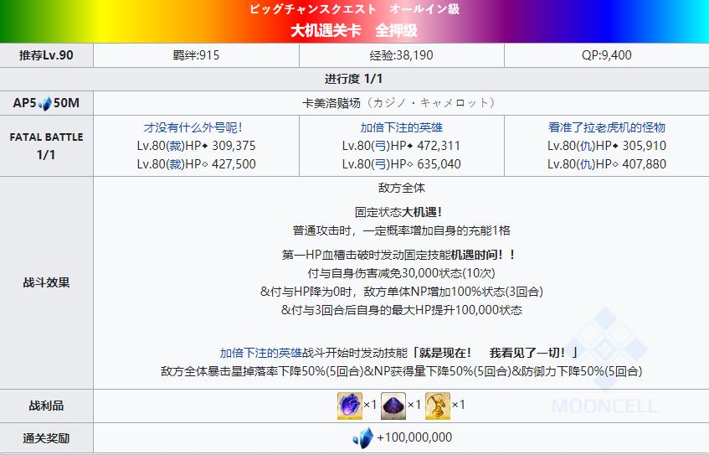Image resolution: width=709 pixels, height=455 pixels.
Task: Click the 经验:38,190 experience cell
Action: coord(401,55)
